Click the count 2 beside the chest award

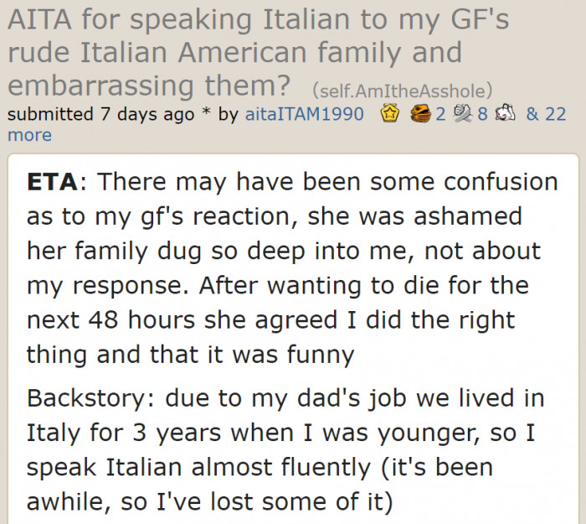click(x=439, y=114)
